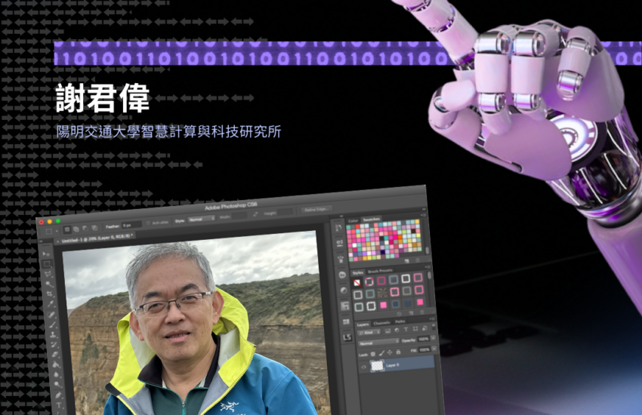Image resolution: width=642 pixels, height=415 pixels.
Task: Select the Brush tool
Action: coord(53,324)
